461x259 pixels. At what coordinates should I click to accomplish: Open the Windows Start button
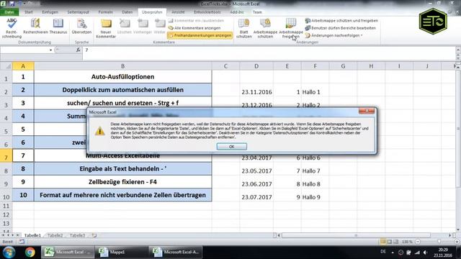tap(9, 252)
